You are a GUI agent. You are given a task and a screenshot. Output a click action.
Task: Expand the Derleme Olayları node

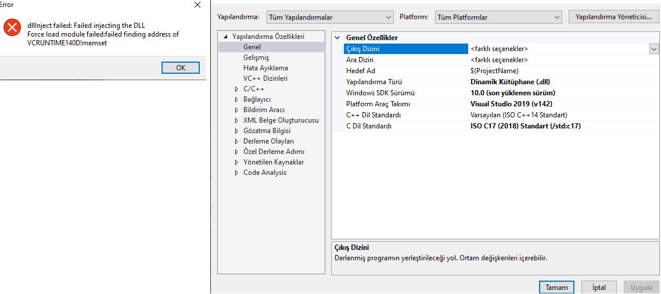pos(236,141)
